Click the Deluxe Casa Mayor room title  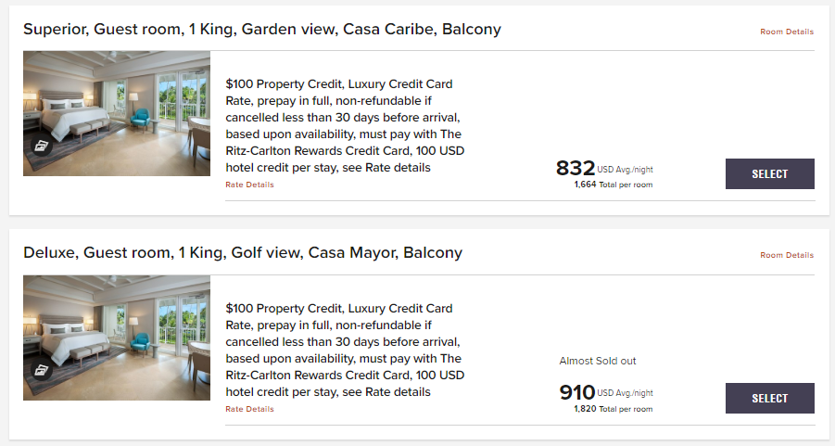point(242,252)
